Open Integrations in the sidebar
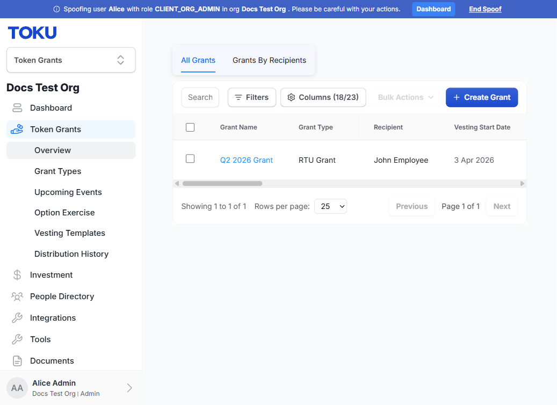557x405 pixels. point(71,318)
